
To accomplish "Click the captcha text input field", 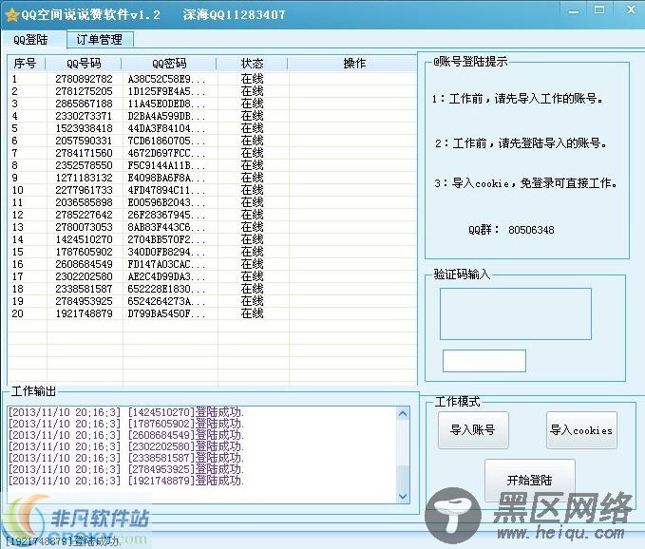I will click(484, 361).
